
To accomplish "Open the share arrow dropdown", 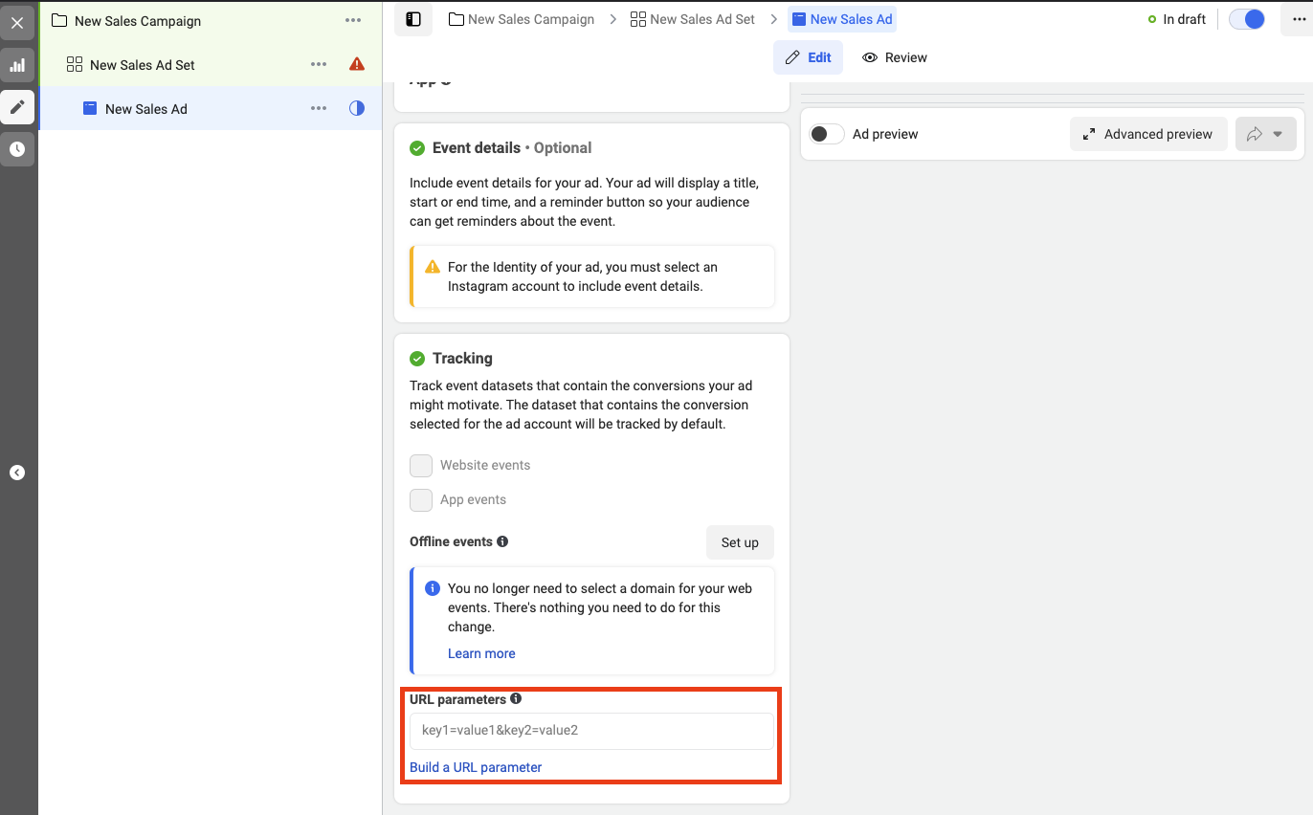I will 1265,134.
